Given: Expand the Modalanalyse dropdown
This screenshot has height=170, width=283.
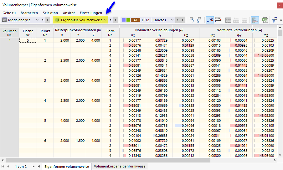Looking at the screenshot, I should point(37,20).
